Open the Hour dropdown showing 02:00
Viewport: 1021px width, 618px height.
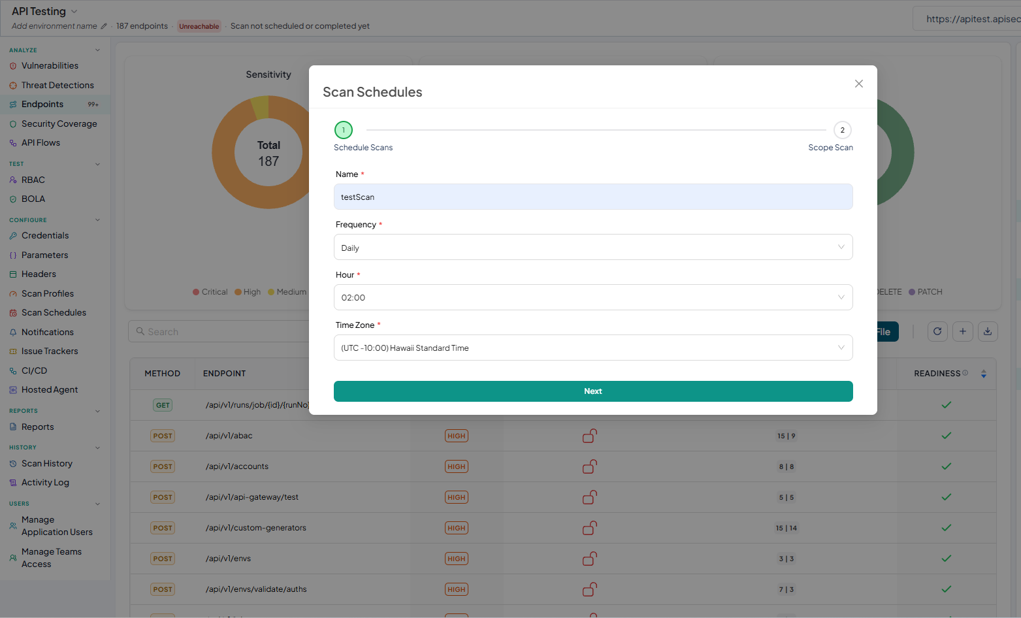[593, 297]
